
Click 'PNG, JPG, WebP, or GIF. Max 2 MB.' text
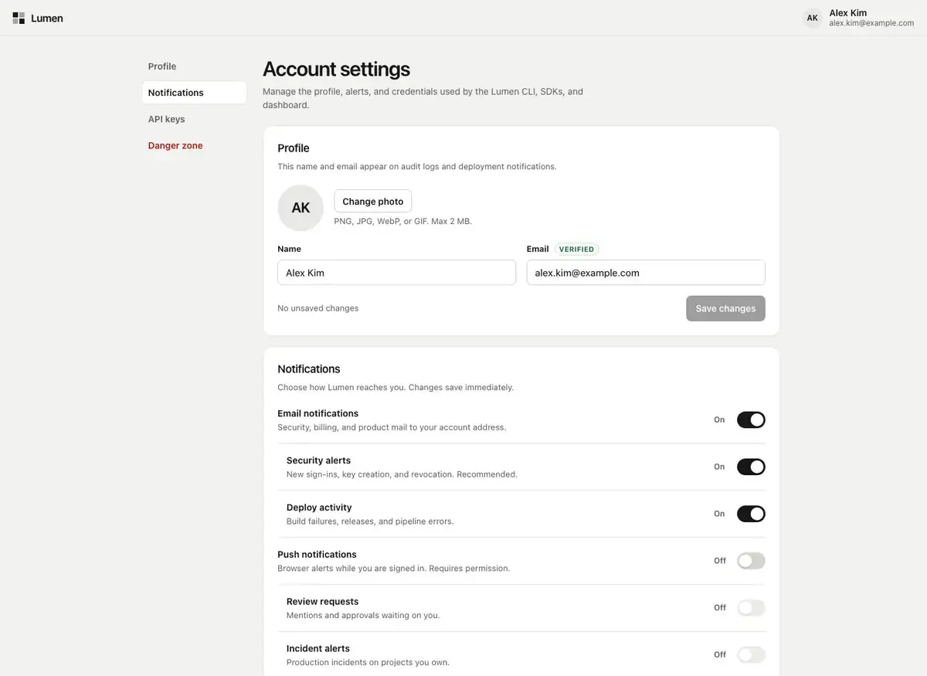(402, 221)
